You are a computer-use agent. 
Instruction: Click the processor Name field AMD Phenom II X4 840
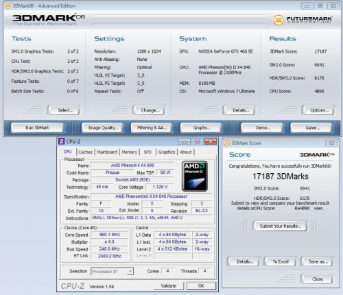coord(132,165)
